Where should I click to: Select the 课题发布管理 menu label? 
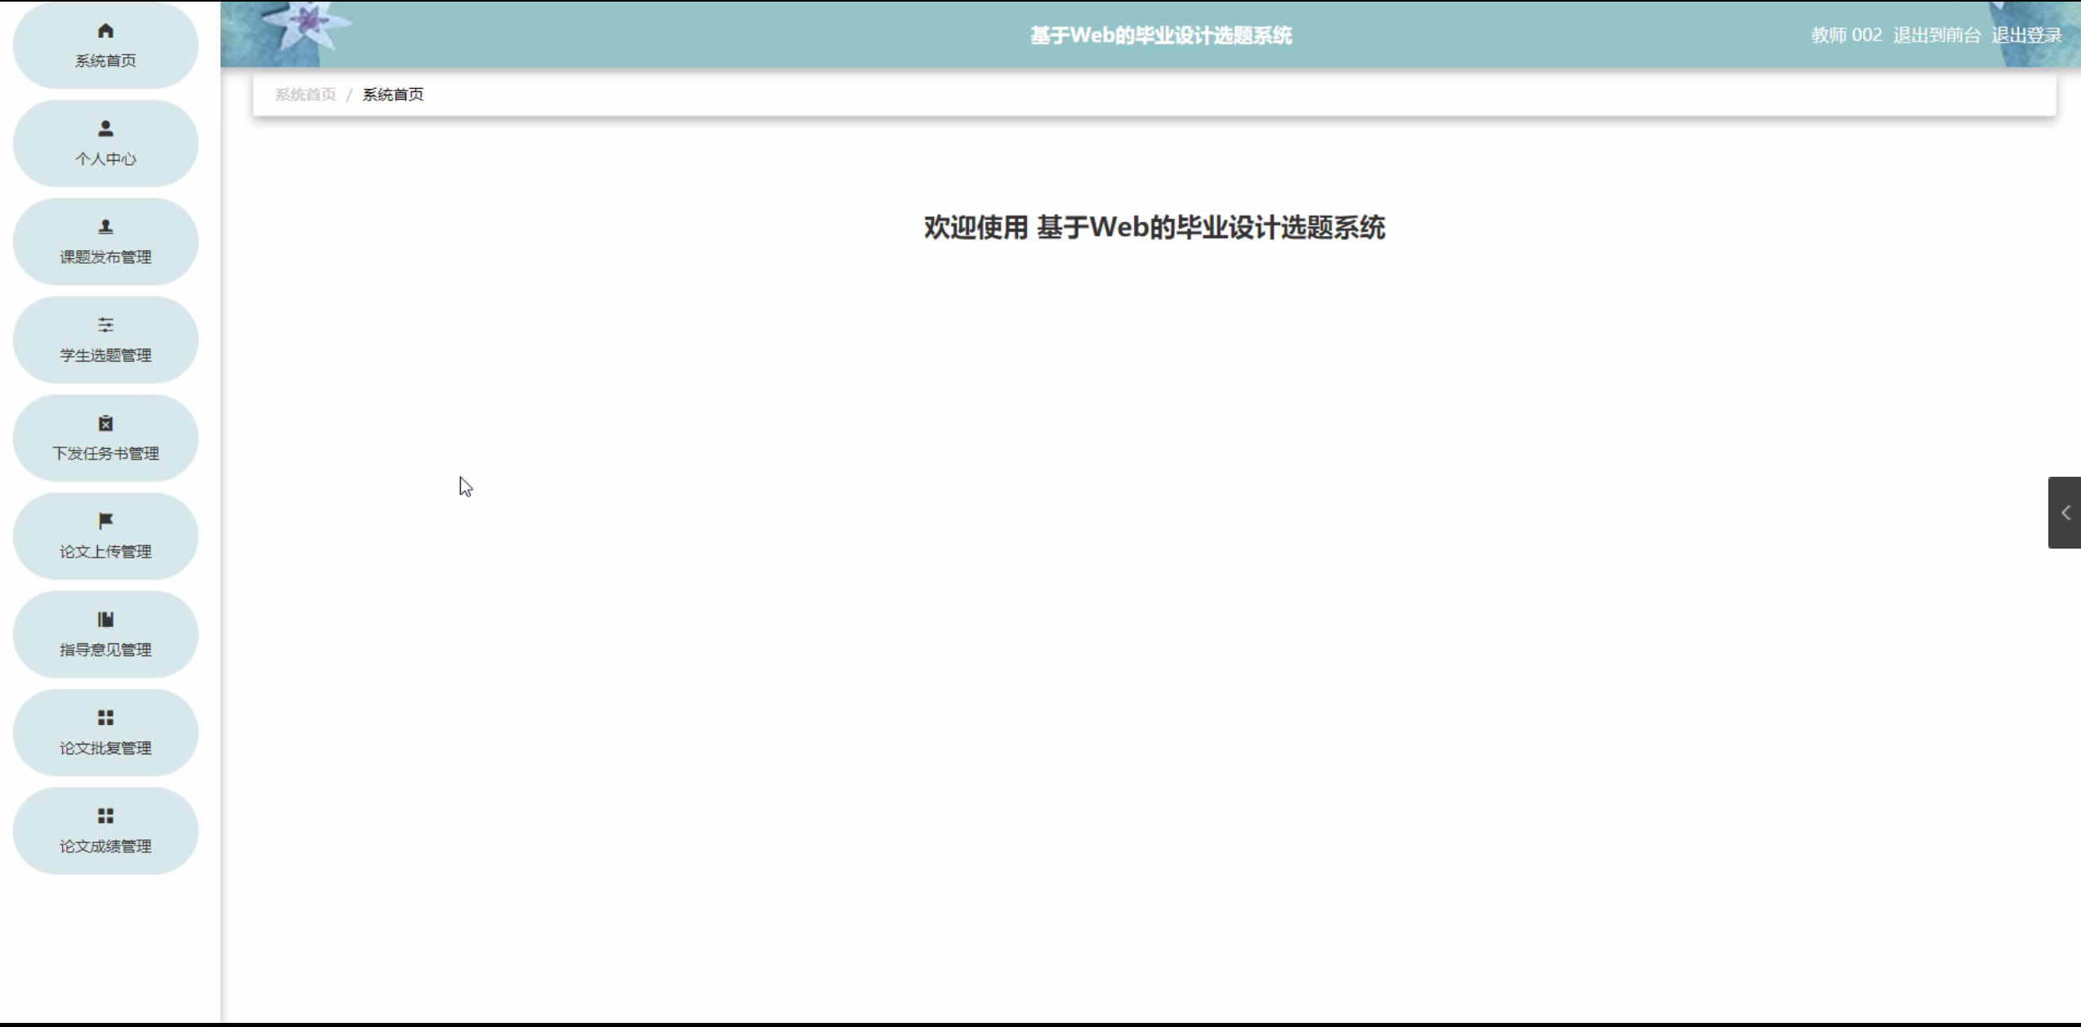tap(105, 257)
